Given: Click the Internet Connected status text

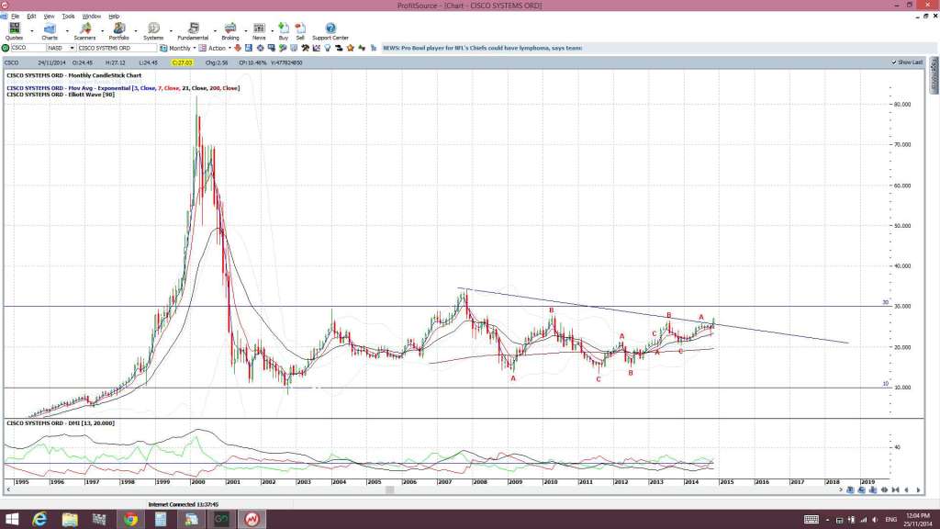Looking at the screenshot, I should [x=183, y=504].
